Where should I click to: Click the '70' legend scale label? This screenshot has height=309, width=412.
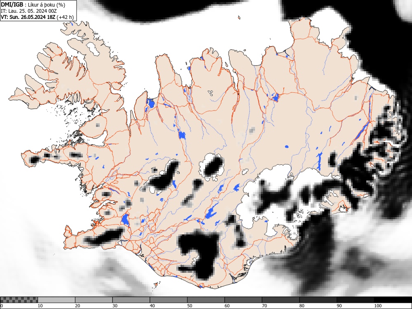265,306
